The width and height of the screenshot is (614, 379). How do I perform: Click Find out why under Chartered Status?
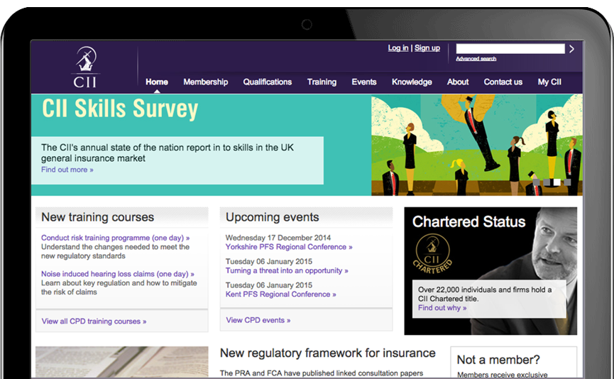pyautogui.click(x=442, y=308)
